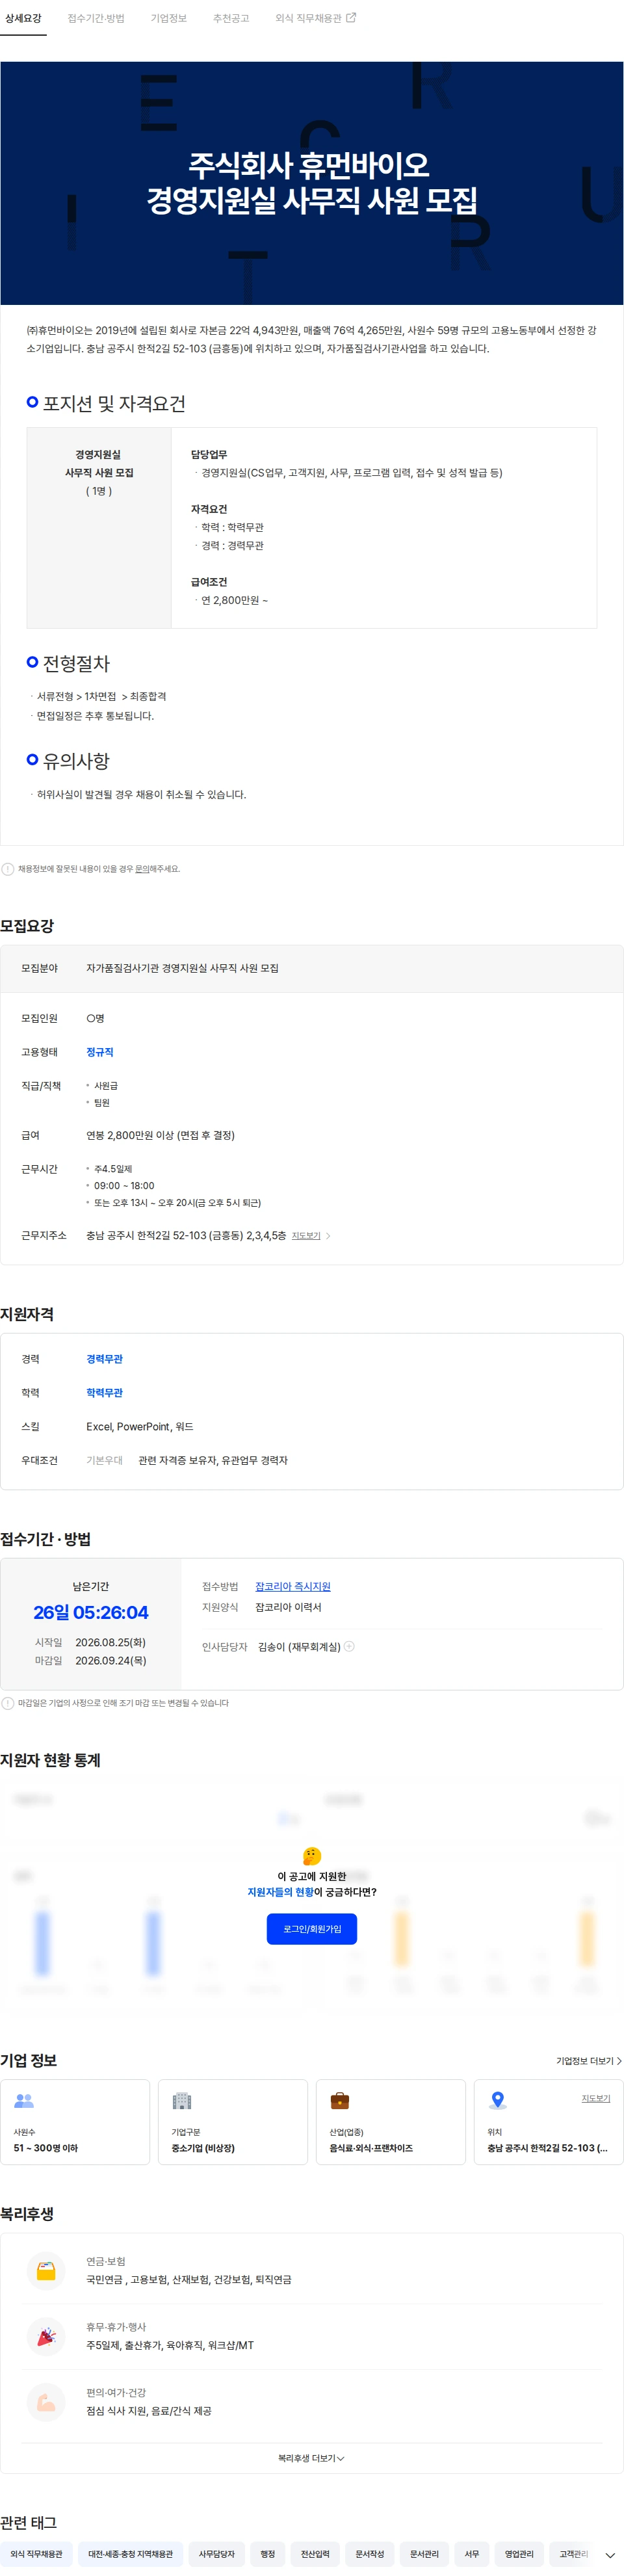
Task: Click the 정규직 employment type link
Action: [100, 1052]
